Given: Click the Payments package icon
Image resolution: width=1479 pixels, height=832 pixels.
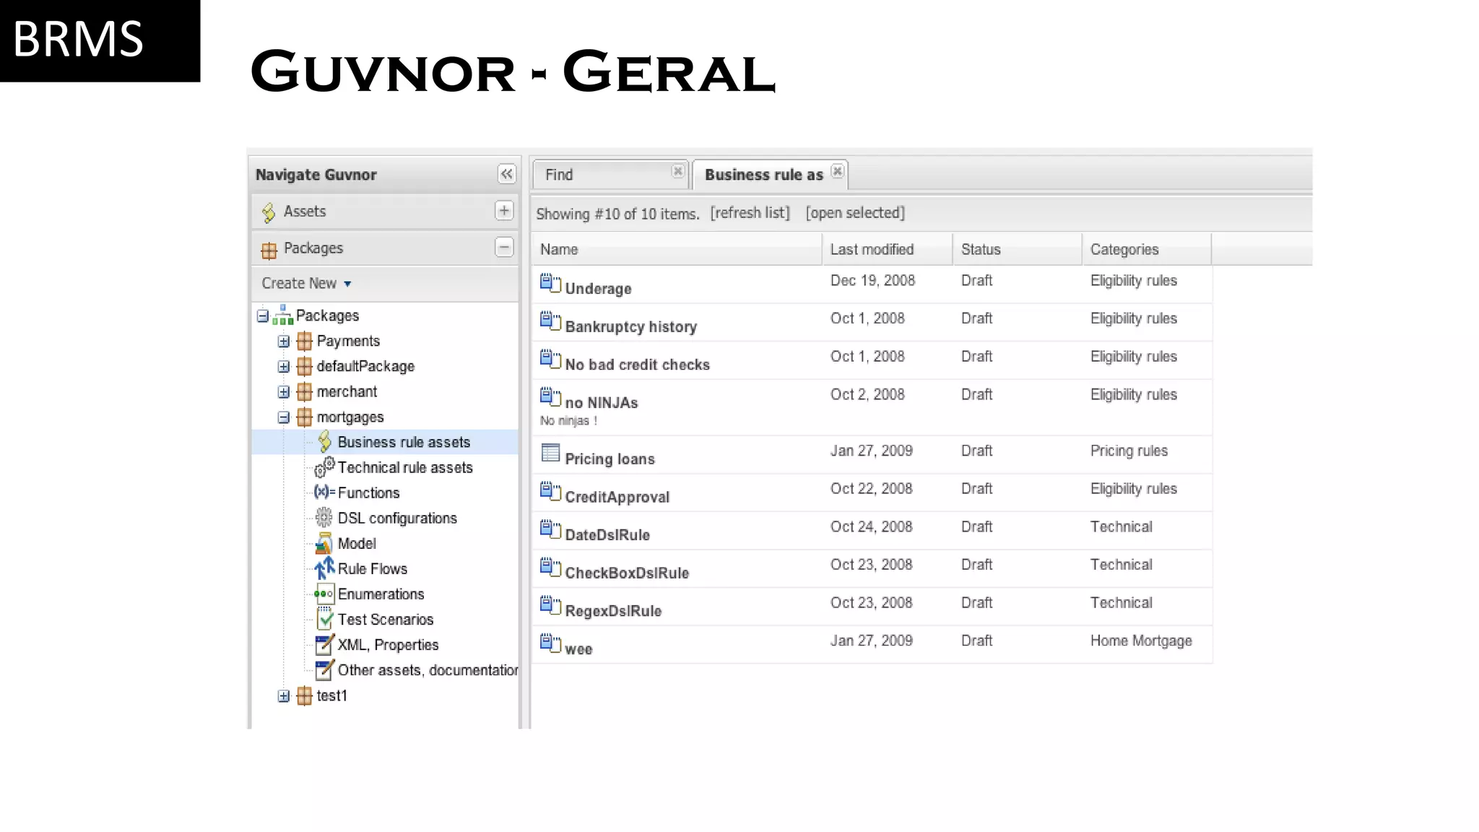Looking at the screenshot, I should click(x=305, y=341).
